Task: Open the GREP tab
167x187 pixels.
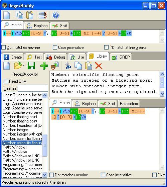Action: coord(121,57)
